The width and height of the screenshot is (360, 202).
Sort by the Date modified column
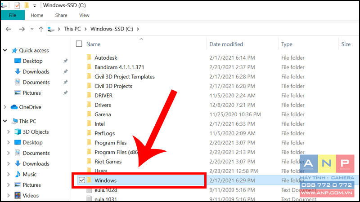(226, 44)
